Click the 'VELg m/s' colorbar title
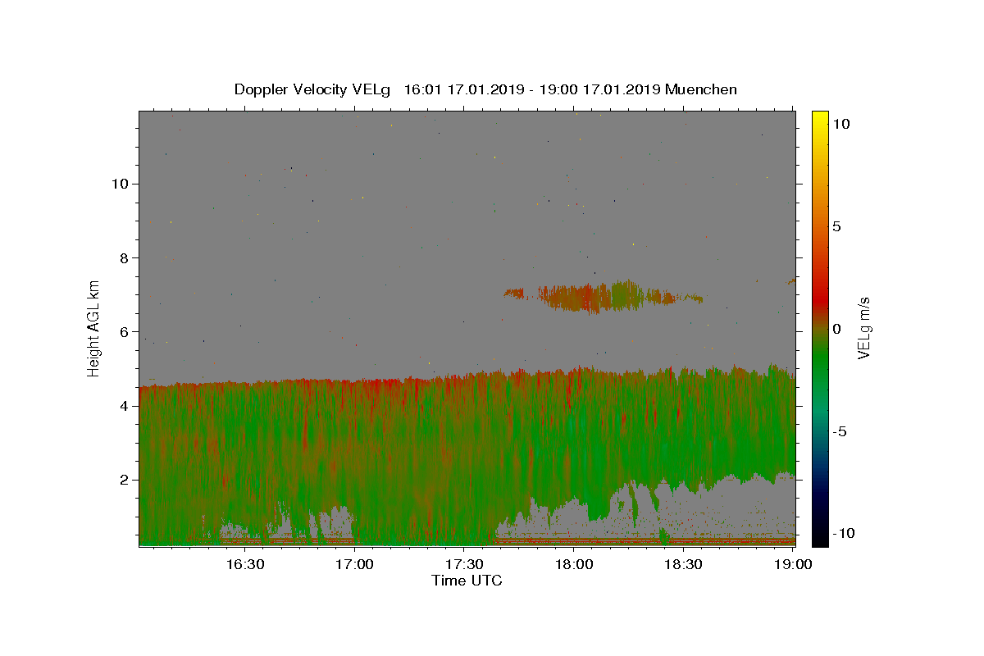984x656 pixels. 864,328
